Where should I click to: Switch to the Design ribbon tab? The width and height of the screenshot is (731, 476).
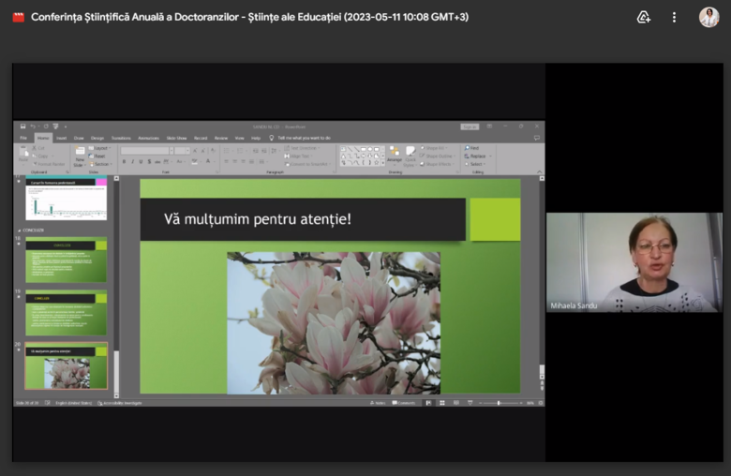[97, 138]
